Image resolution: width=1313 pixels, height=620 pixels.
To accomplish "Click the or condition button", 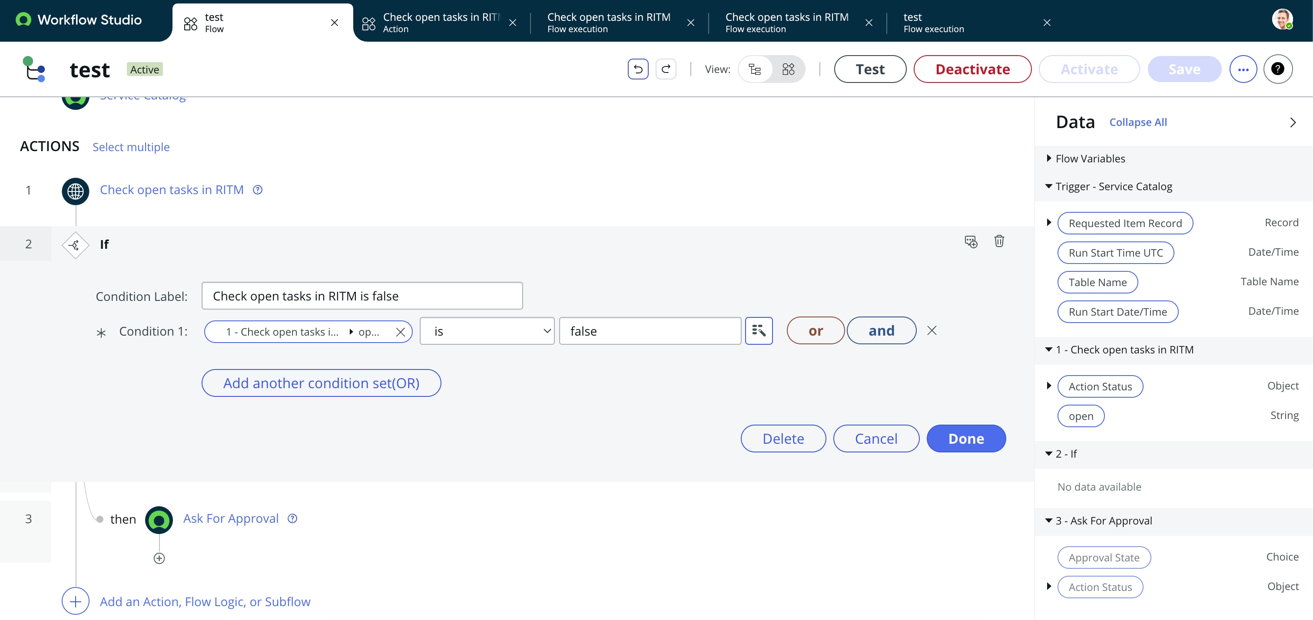I will 816,331.
